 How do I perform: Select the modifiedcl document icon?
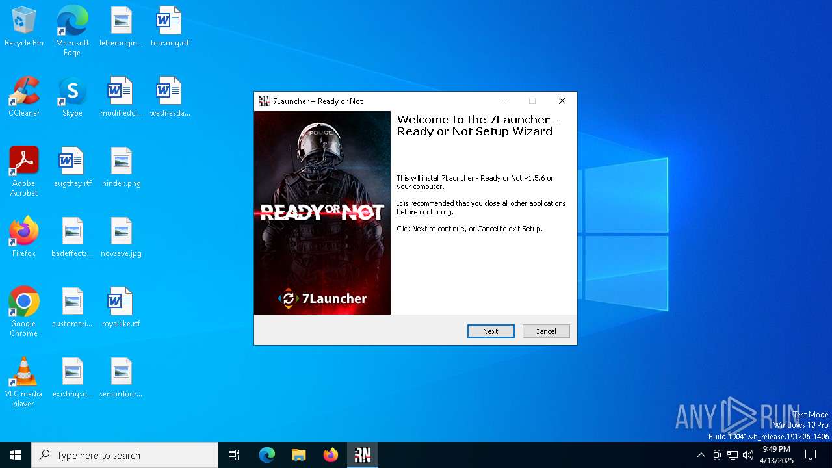(121, 97)
